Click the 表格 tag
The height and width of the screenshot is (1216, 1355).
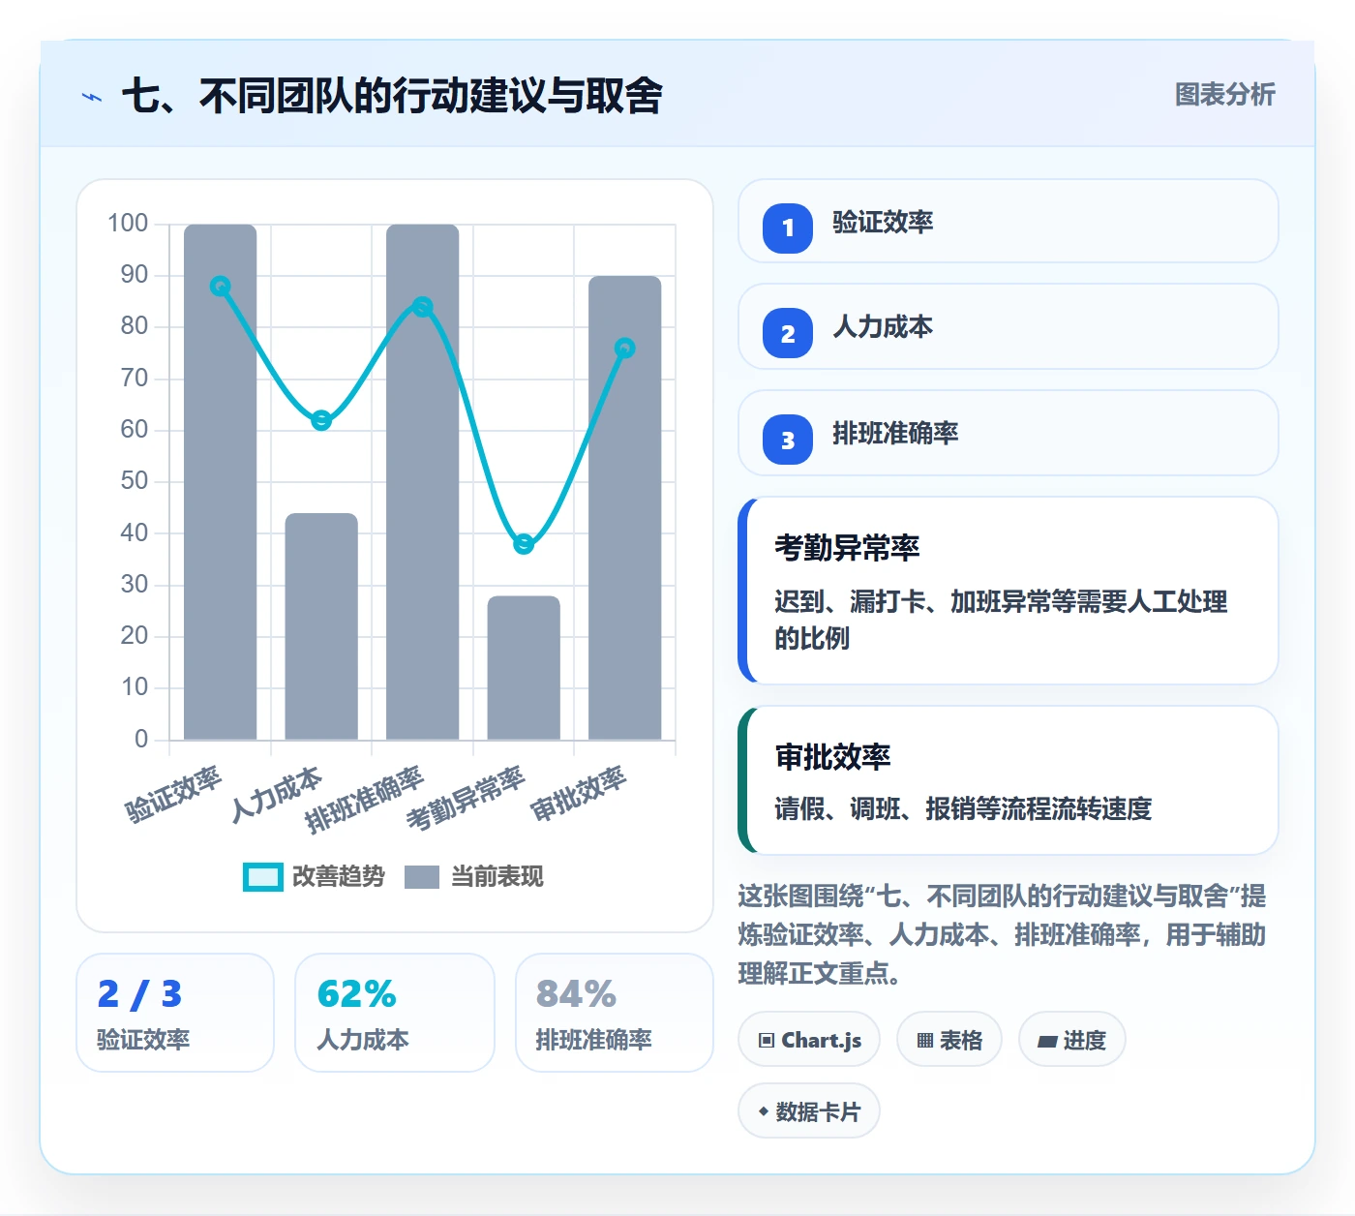tap(949, 1040)
